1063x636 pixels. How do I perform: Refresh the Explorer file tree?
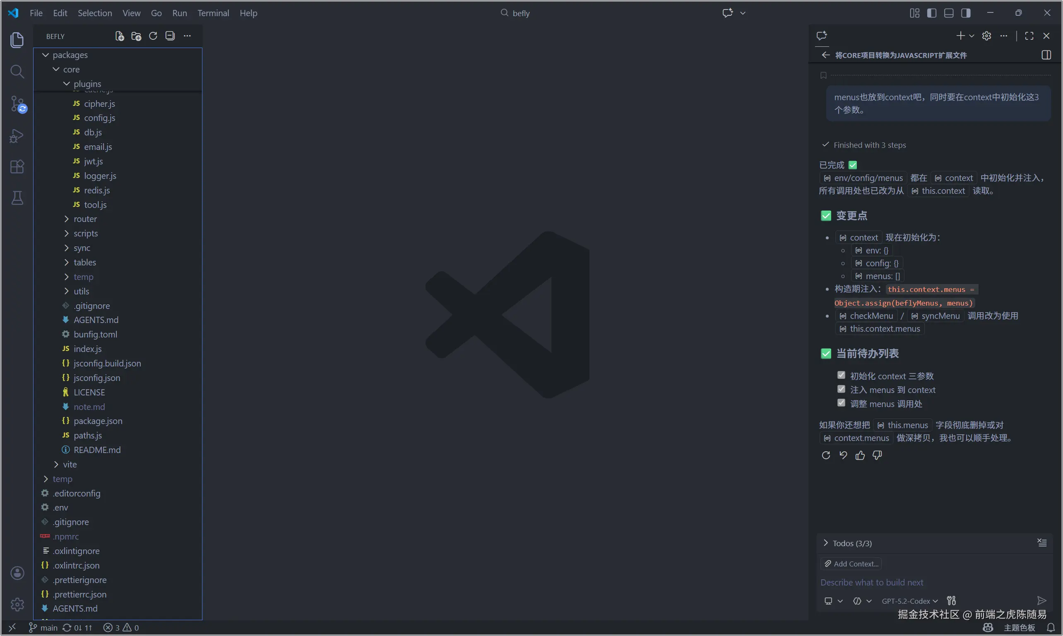(153, 36)
